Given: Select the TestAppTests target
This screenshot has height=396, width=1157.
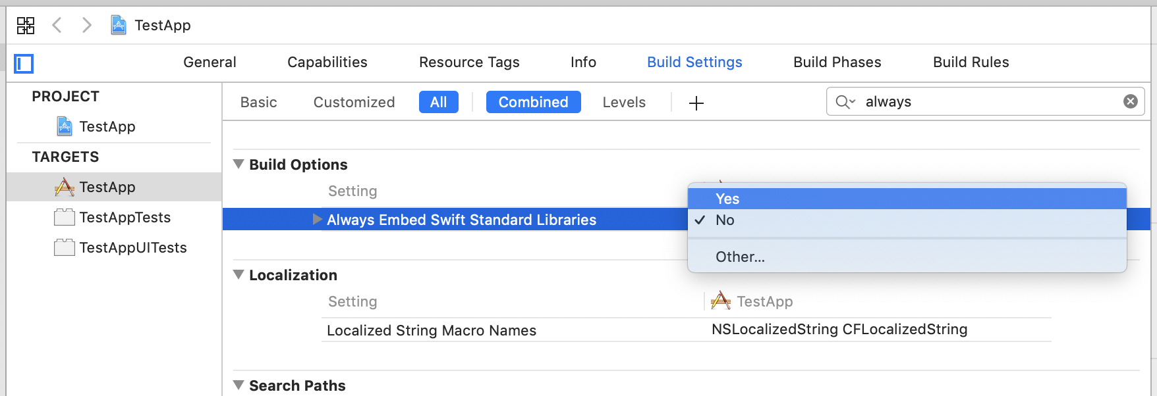Looking at the screenshot, I should pos(125,218).
